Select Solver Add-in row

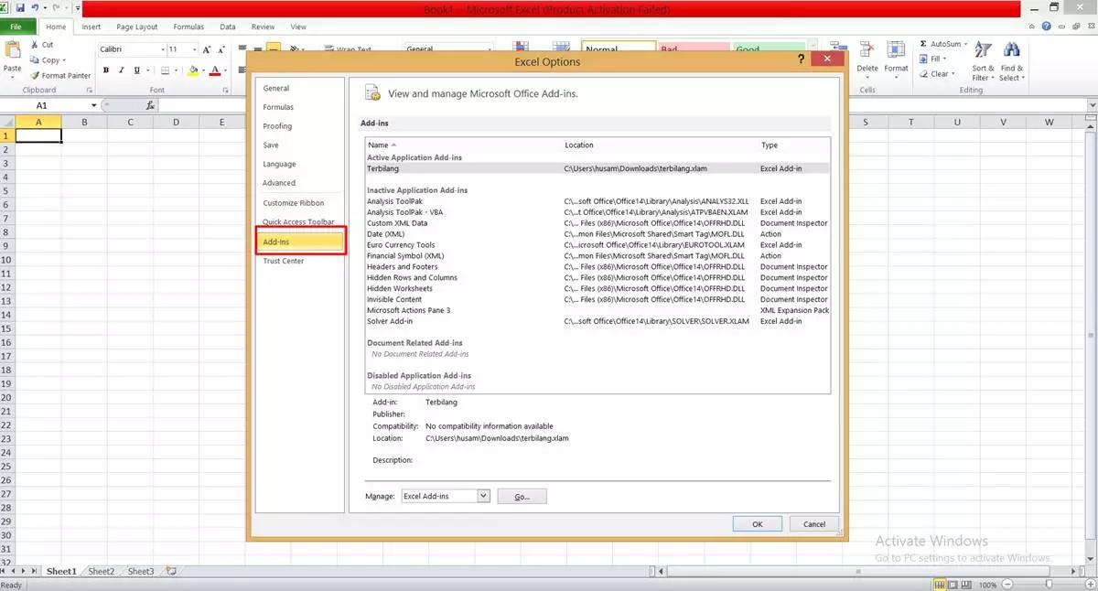597,321
